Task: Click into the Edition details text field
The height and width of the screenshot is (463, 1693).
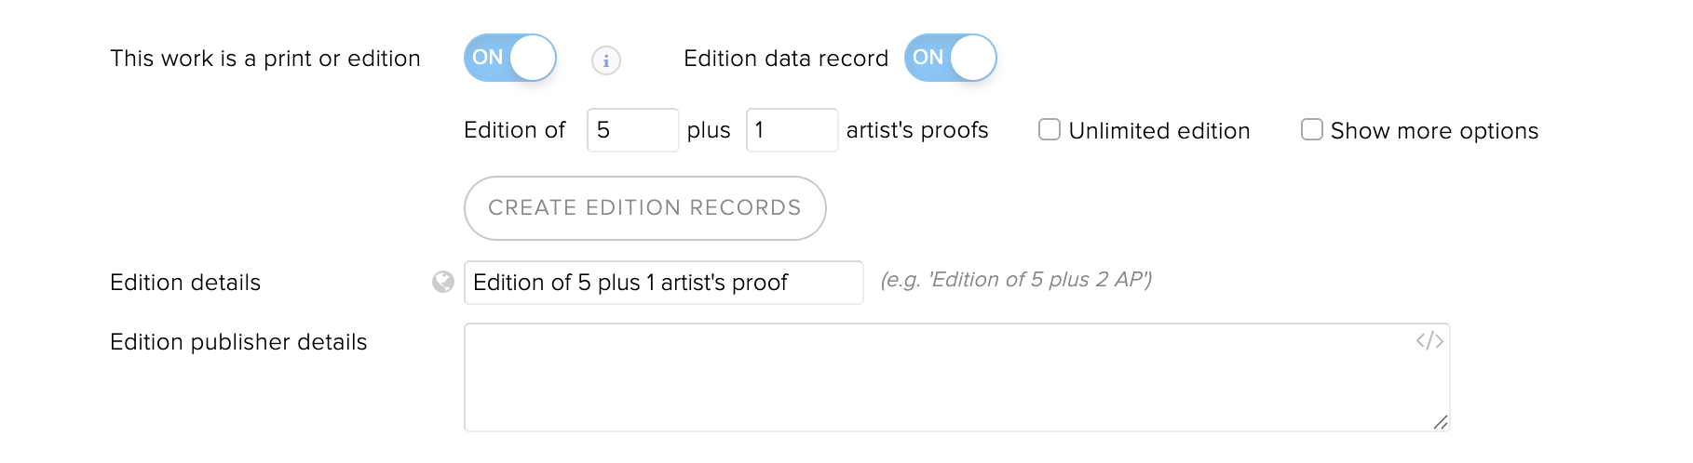Action: click(664, 283)
